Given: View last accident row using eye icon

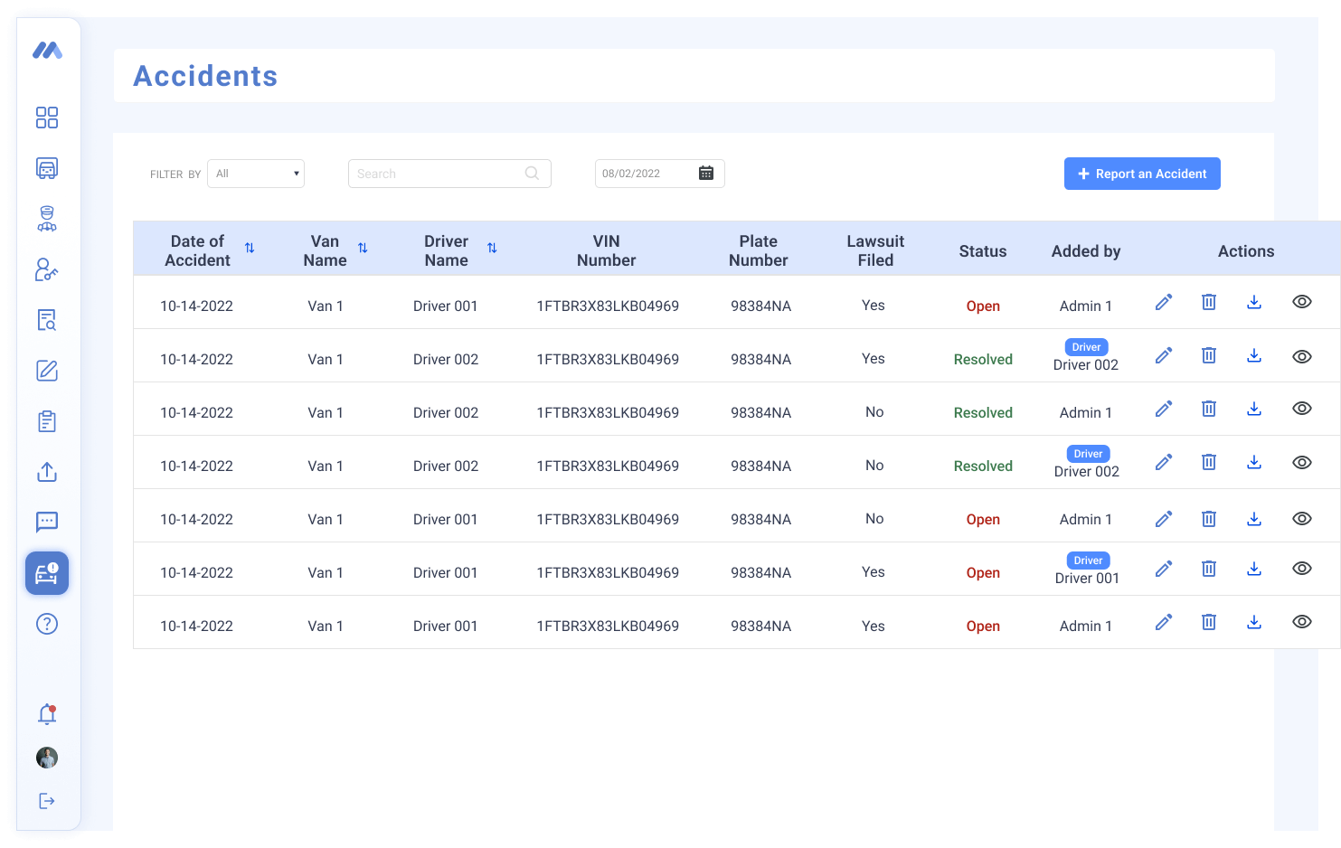Looking at the screenshot, I should (1302, 622).
